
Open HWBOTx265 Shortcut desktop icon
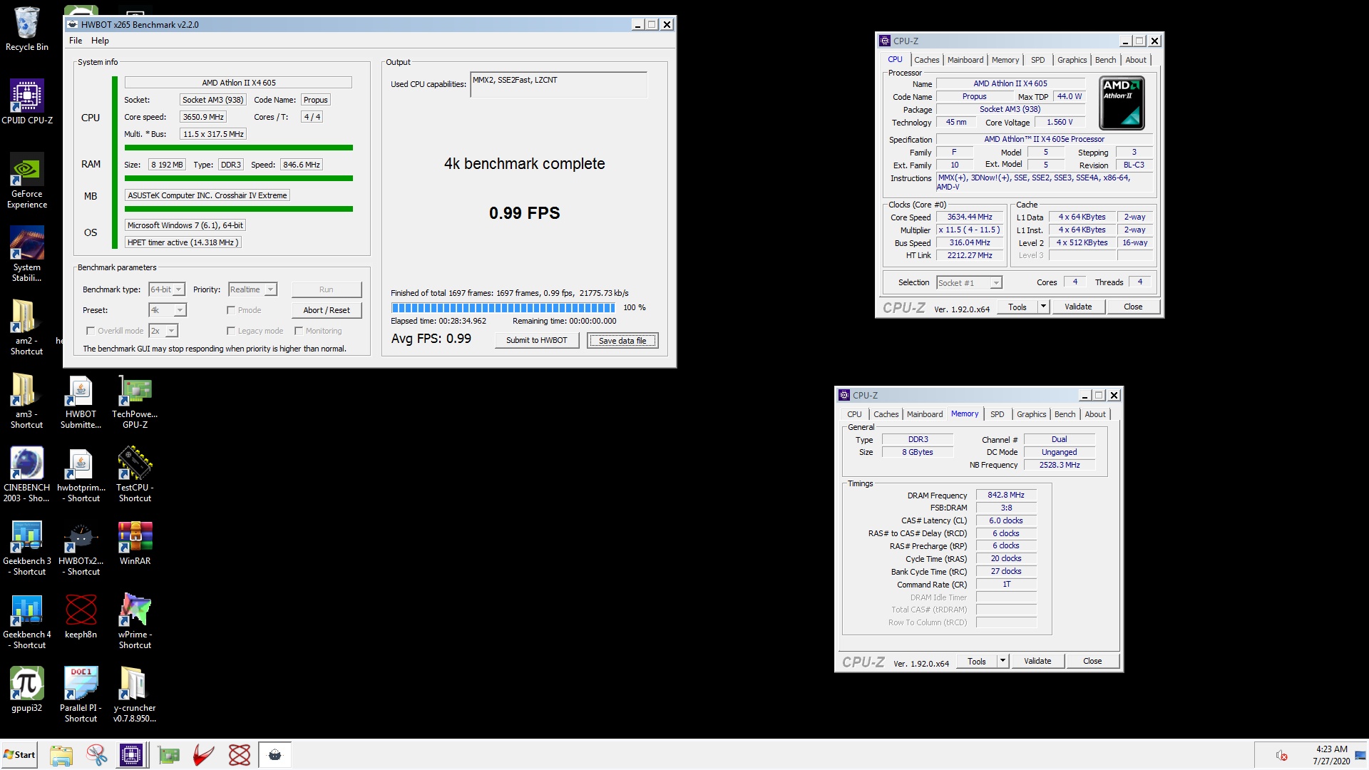[81, 548]
